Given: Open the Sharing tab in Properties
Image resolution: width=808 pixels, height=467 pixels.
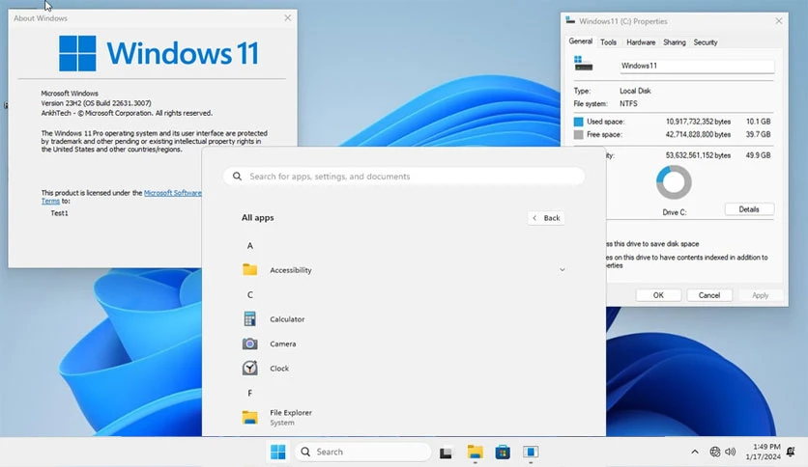Looking at the screenshot, I should coord(674,42).
